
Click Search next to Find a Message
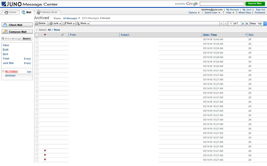click(27, 39)
